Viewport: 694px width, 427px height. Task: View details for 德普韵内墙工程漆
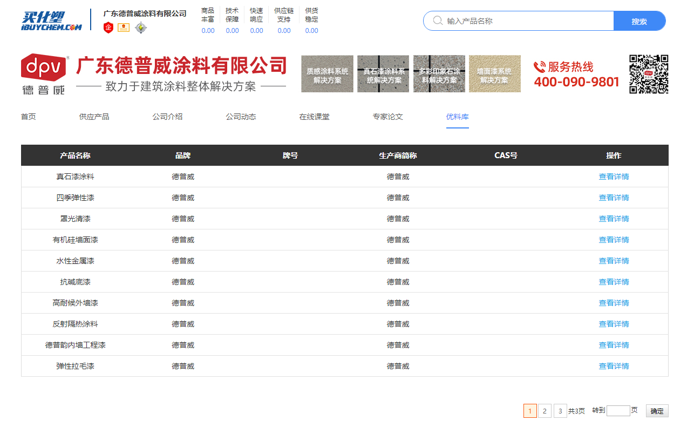coord(614,345)
